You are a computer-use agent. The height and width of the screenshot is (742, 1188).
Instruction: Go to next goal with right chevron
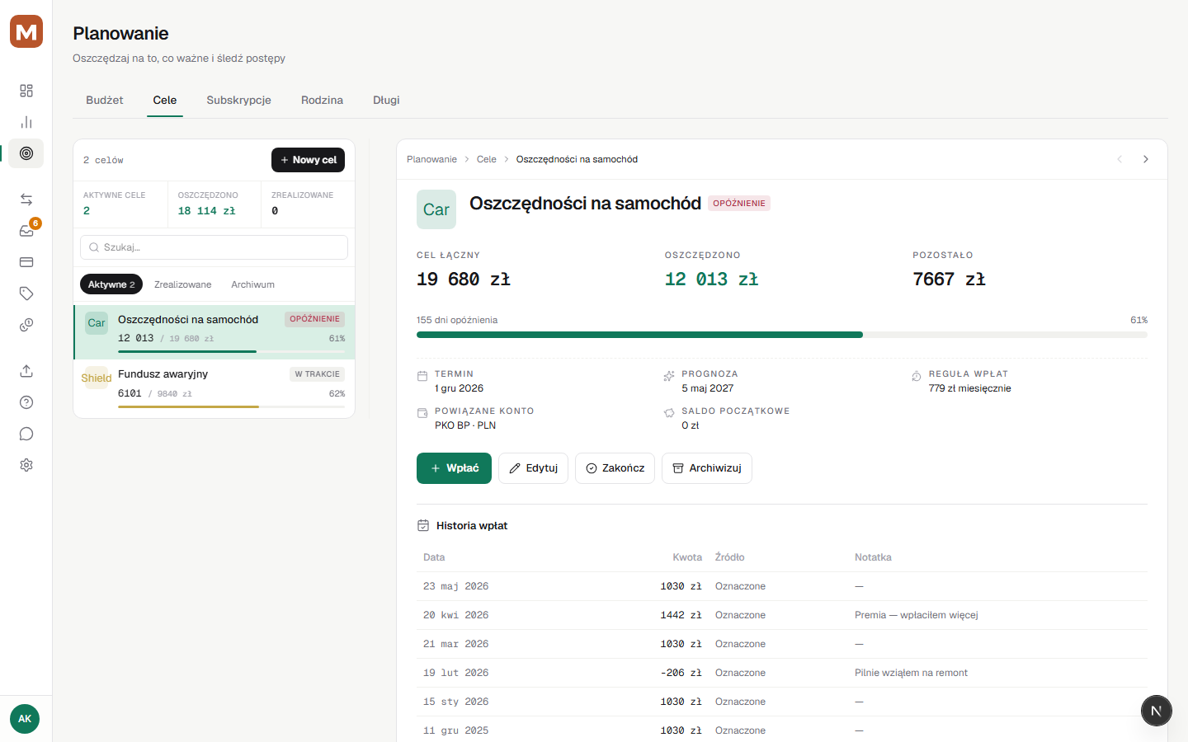click(x=1146, y=159)
